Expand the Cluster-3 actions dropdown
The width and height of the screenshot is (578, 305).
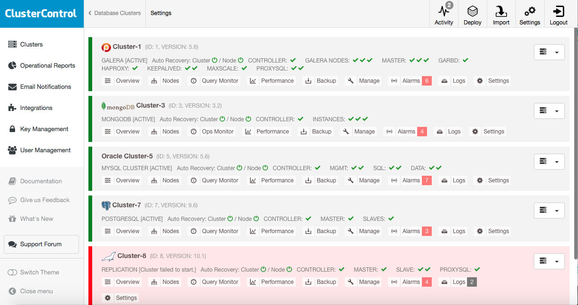549,110
